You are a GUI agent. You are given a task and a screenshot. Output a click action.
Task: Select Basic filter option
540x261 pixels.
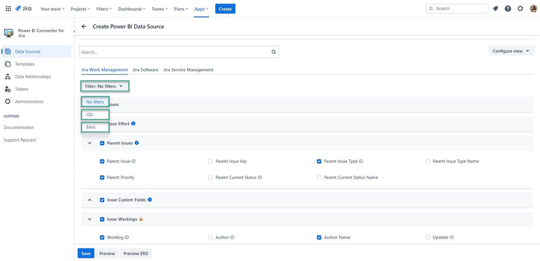(95, 127)
